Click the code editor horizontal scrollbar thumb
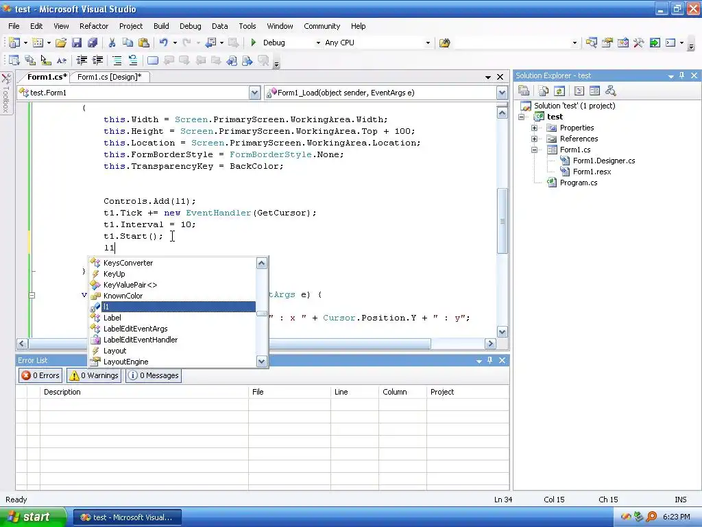The image size is (702, 527). tap(229, 344)
